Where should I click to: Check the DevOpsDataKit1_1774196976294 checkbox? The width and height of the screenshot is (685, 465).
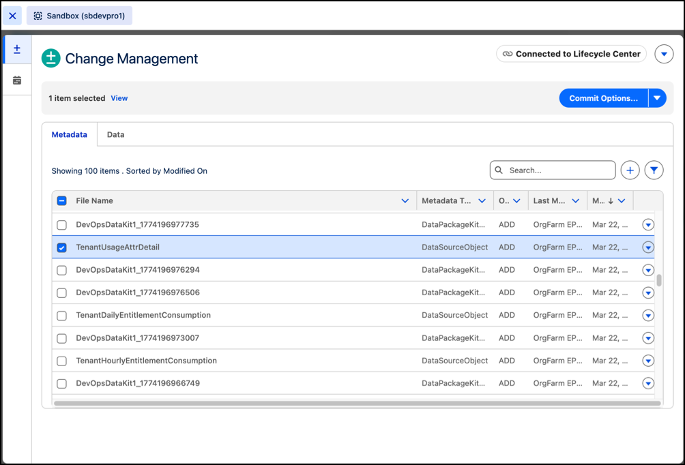pos(61,270)
